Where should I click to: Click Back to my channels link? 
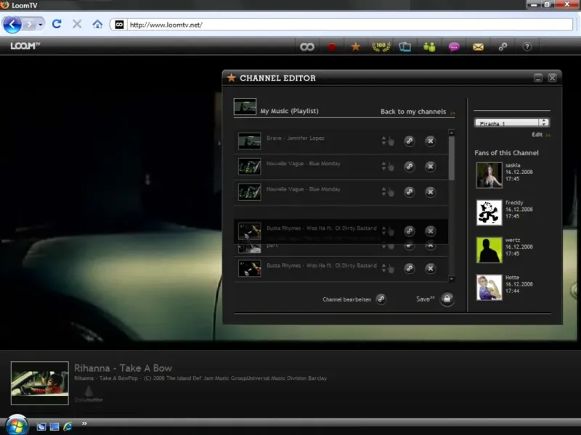(413, 112)
